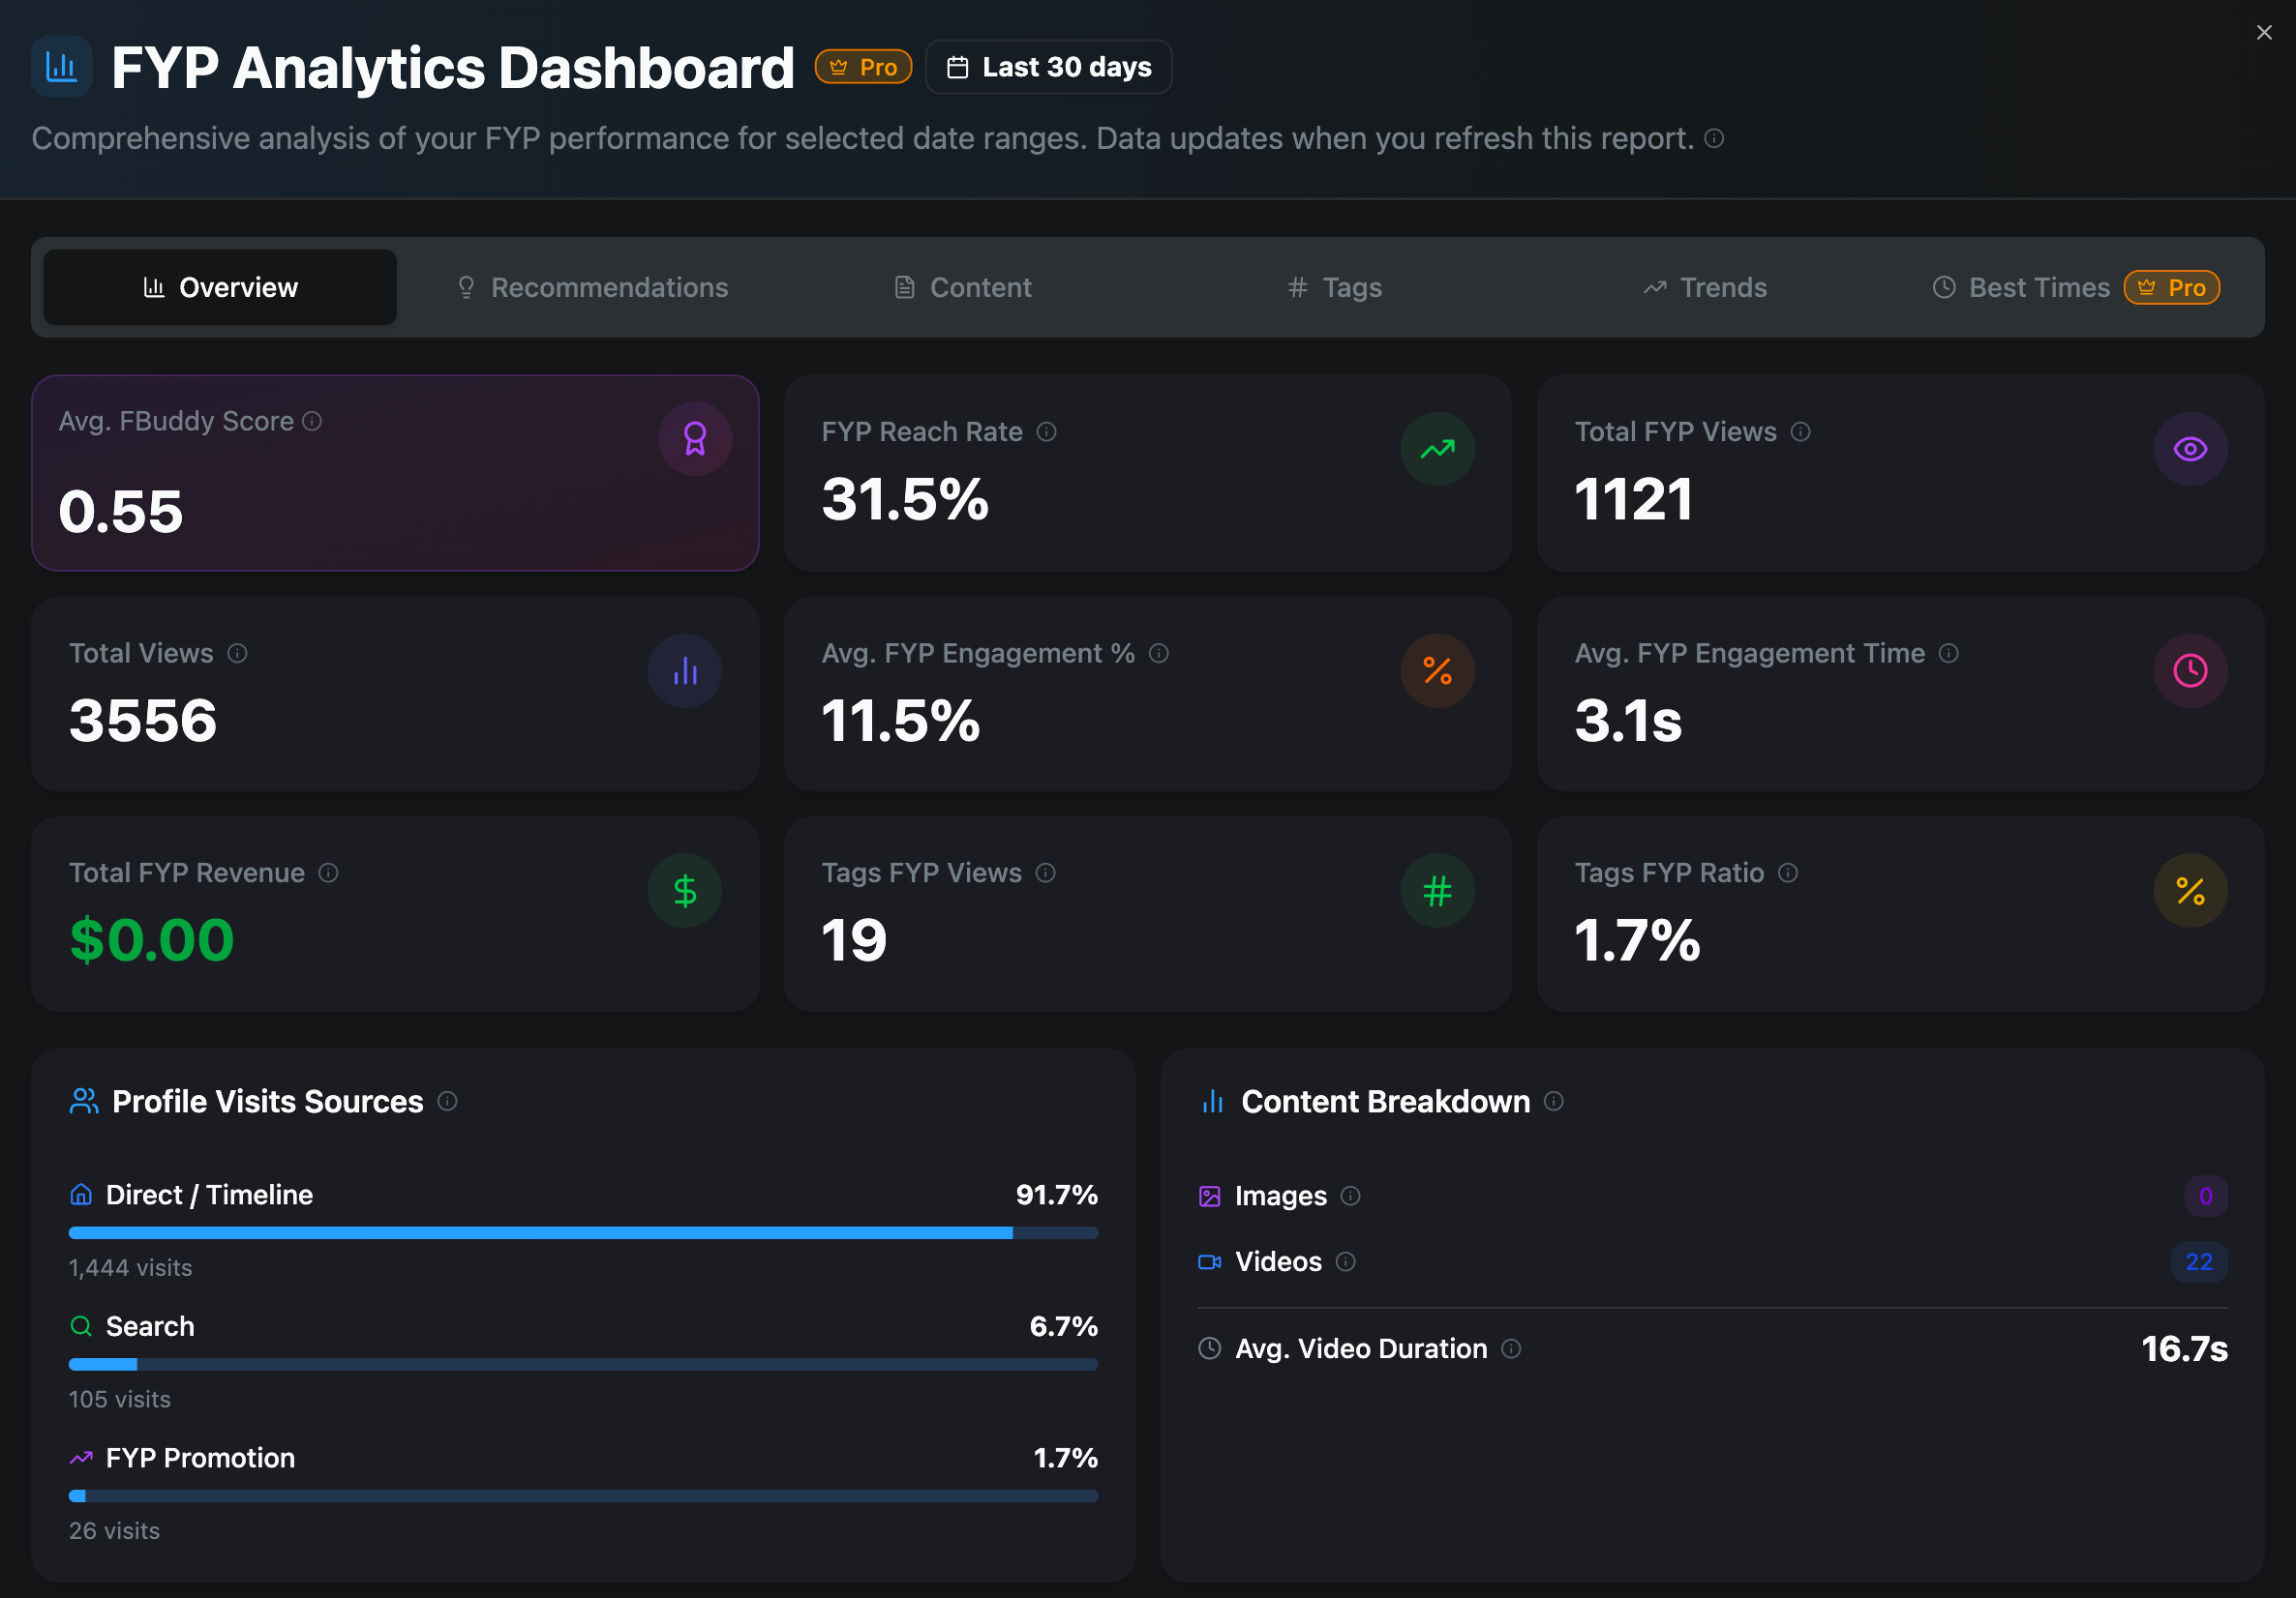
Task: Click the clock icon on Avg. FYP Engagement Time
Action: (x=2190, y=670)
